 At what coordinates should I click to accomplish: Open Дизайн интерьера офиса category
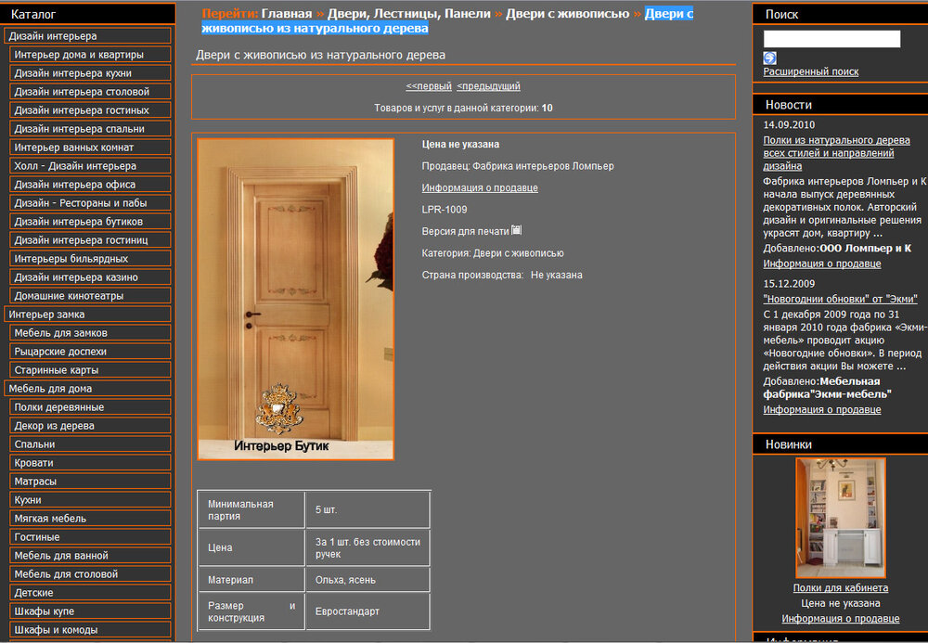tap(90, 184)
